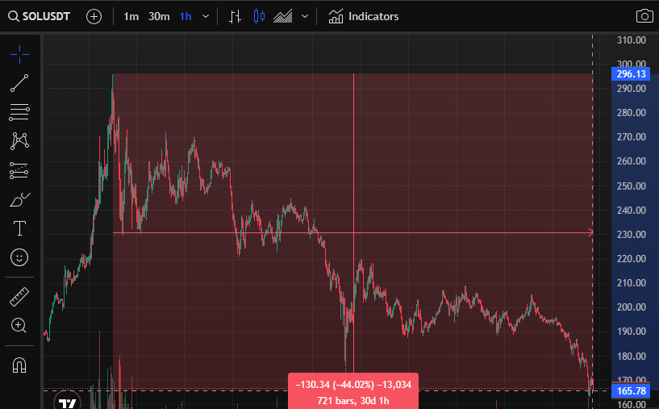Open the Fibonacci retracement tool
Screen dimensions: 659x409
(19, 112)
